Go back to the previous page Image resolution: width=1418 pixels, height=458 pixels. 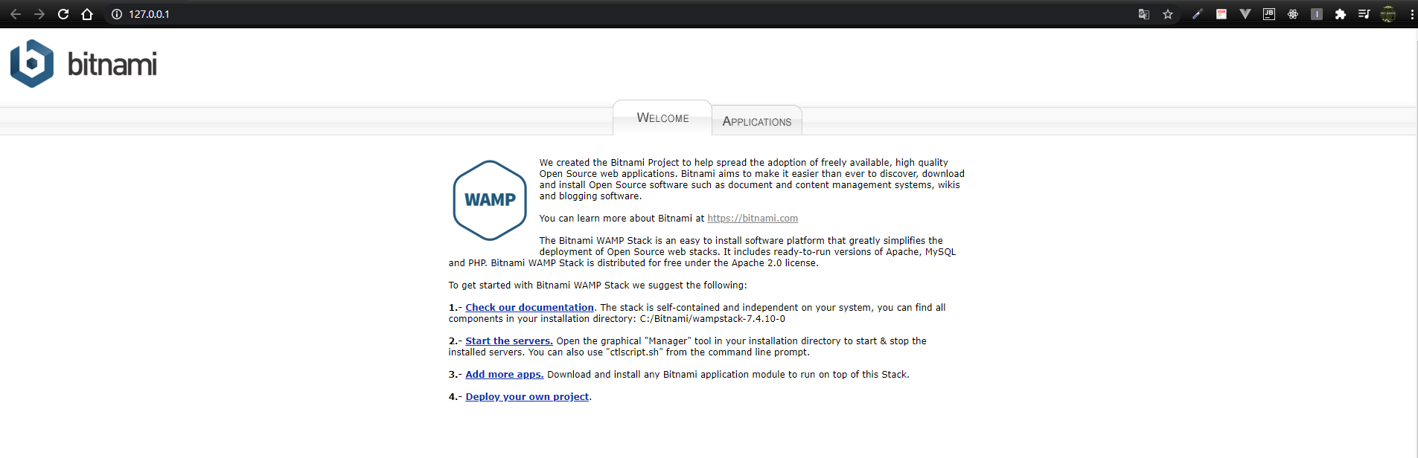(16, 14)
